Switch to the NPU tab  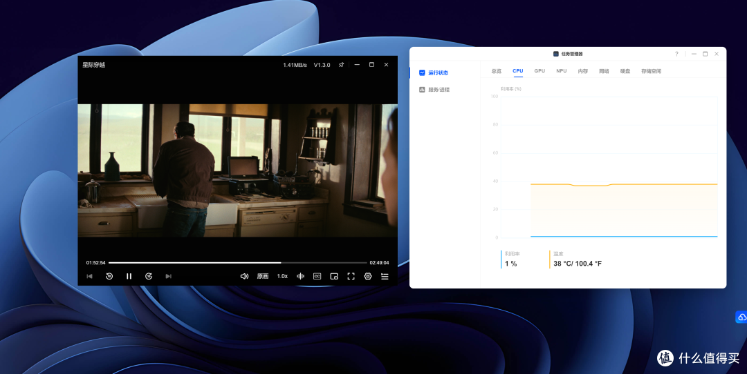click(x=561, y=71)
